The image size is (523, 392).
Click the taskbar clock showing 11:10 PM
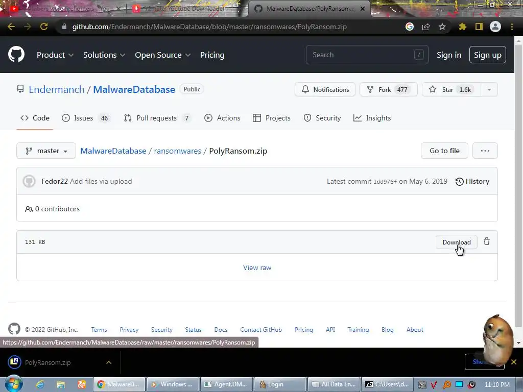(496, 384)
